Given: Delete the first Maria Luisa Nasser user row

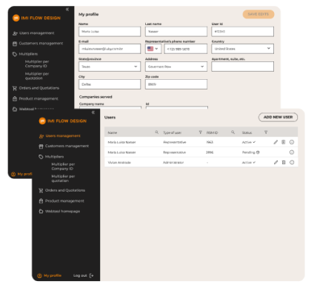Looking at the screenshot, I should point(284,142).
